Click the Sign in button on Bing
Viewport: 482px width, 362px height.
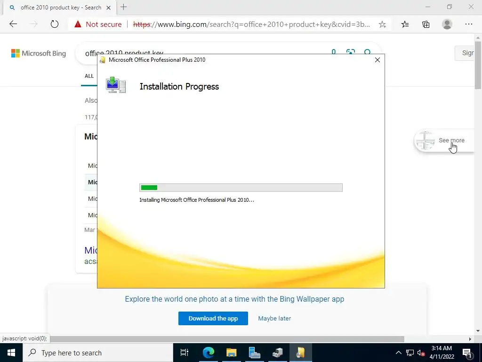465,53
